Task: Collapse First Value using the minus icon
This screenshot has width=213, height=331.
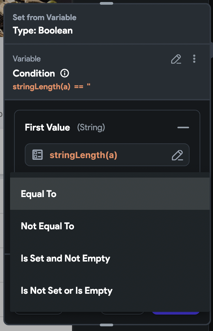Action: (x=183, y=128)
